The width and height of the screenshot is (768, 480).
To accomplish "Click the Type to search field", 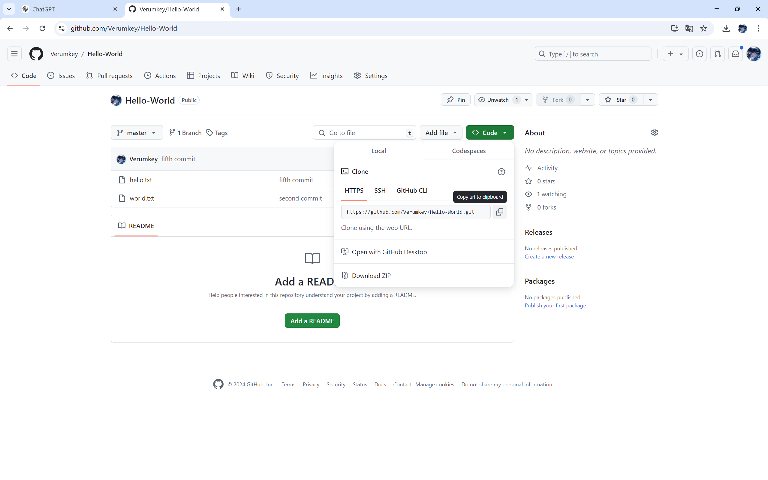I will 593,54.
